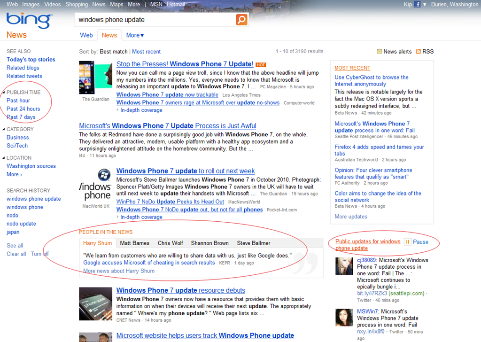Filter by Past hour
Screen dimensions: 481x342
pos(18,101)
